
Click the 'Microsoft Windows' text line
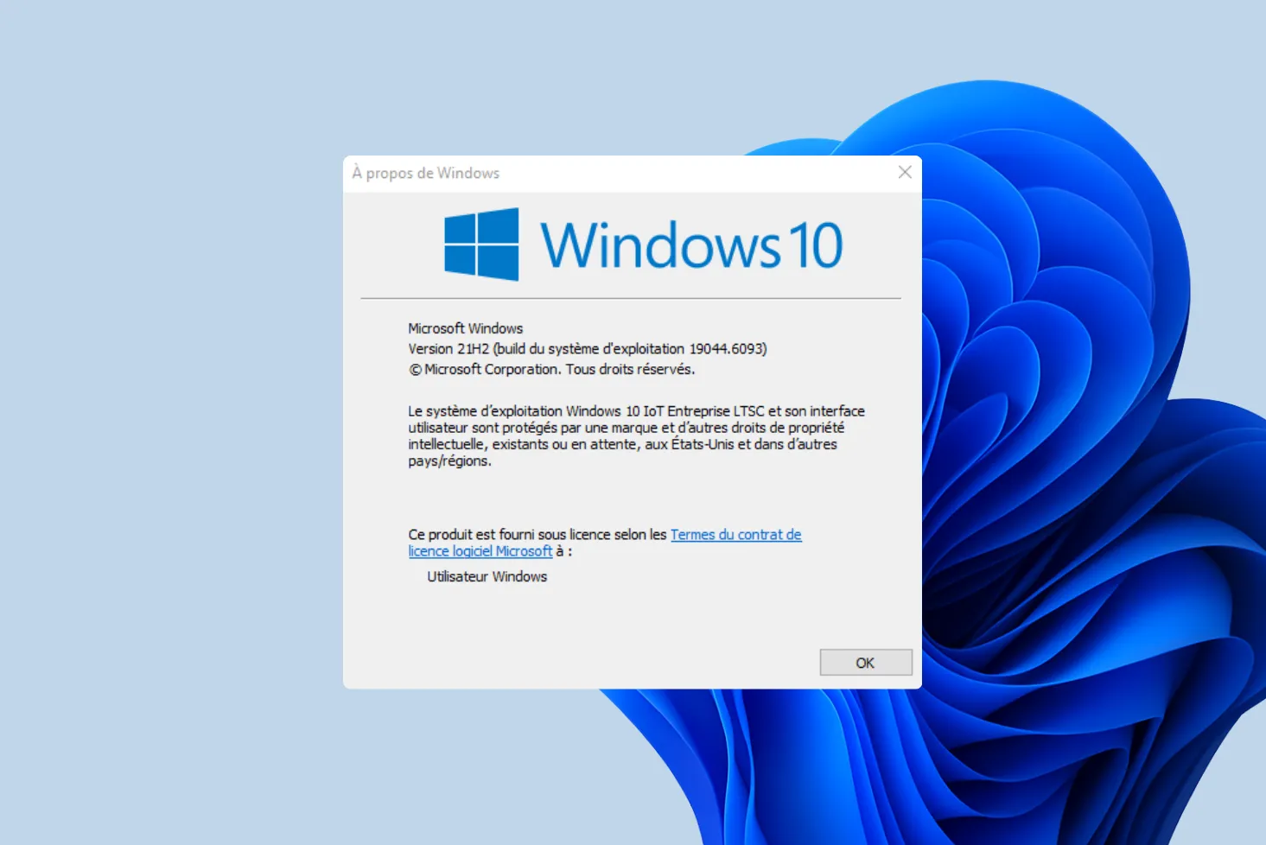click(466, 328)
